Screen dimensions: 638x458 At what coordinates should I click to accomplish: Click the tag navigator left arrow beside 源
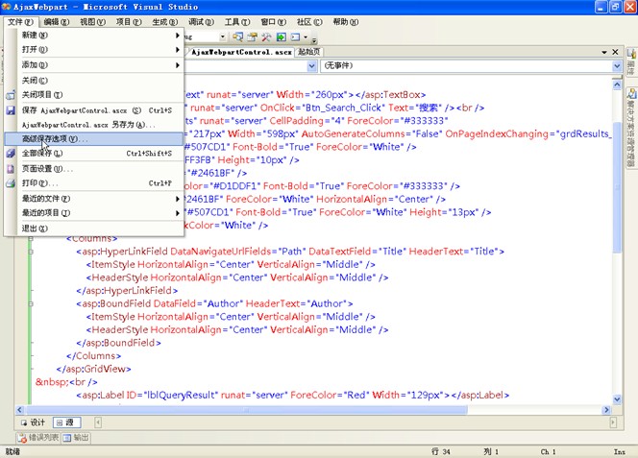pyautogui.click(x=98, y=422)
